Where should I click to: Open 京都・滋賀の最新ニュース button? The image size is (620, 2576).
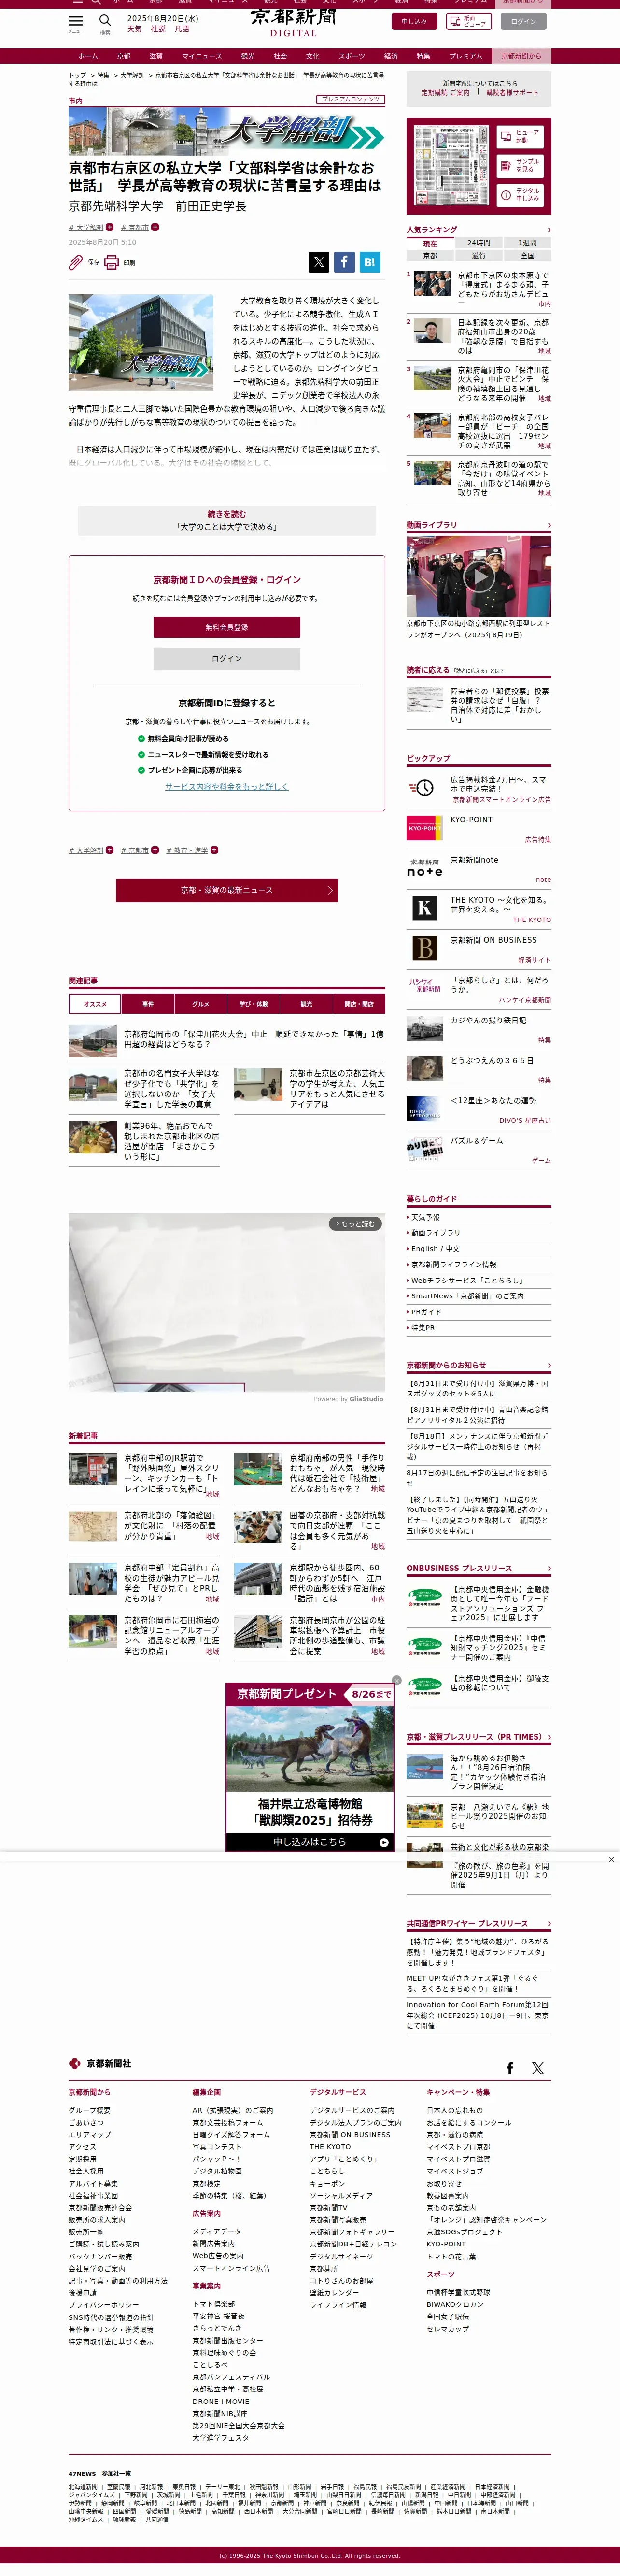227,890
